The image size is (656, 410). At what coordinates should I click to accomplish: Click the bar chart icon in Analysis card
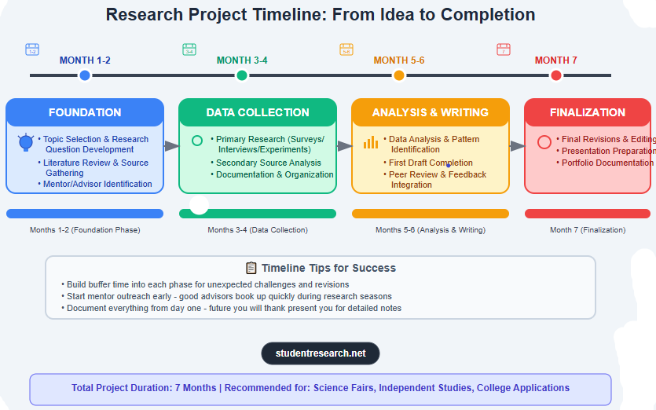[371, 142]
